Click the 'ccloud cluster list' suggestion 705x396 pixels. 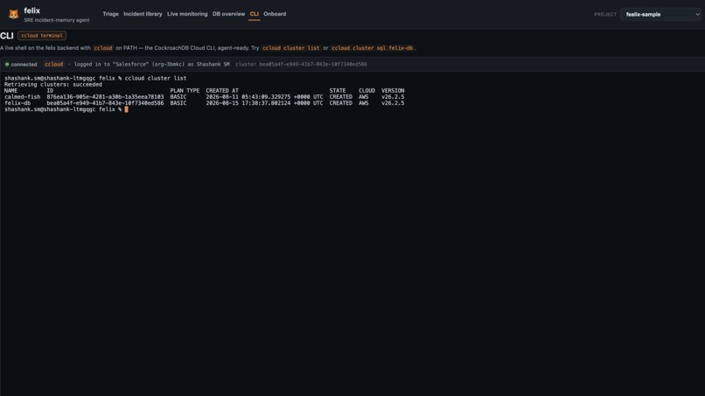pos(291,48)
